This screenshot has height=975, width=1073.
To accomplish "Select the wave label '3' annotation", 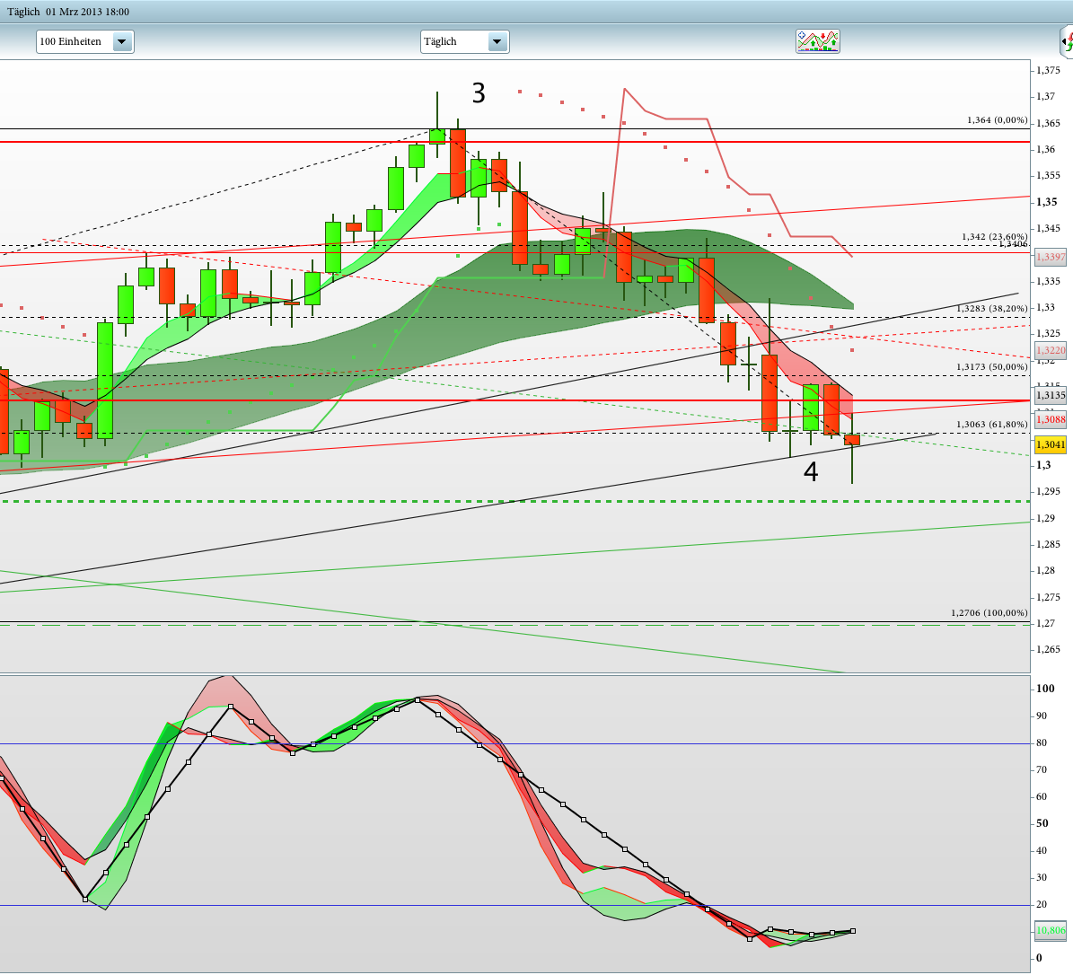I will pyautogui.click(x=479, y=93).
